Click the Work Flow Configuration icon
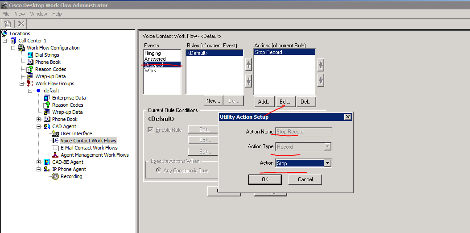 21,48
